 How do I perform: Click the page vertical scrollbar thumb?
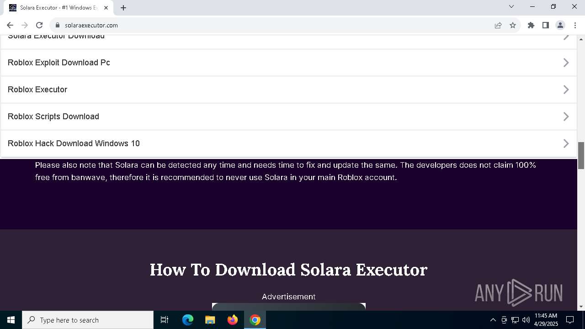pyautogui.click(x=581, y=155)
